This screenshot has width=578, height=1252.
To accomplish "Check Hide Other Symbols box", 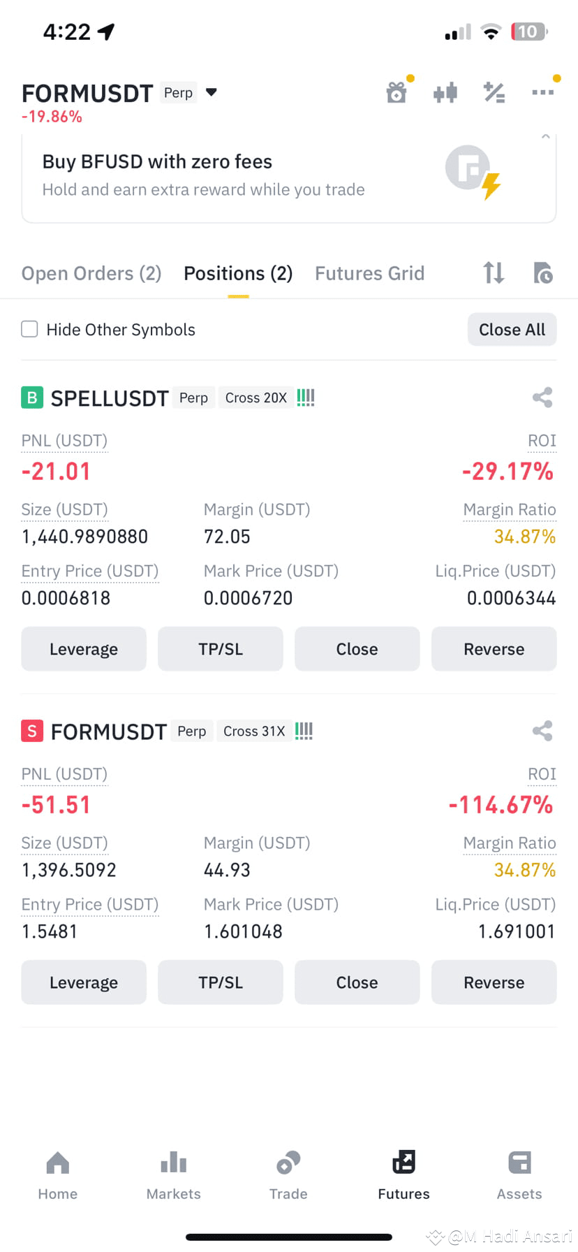I will pos(29,329).
